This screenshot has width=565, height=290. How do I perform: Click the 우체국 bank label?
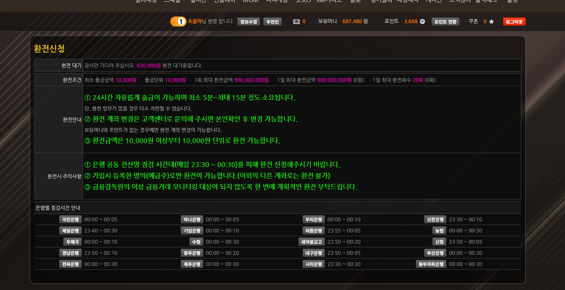point(72,242)
